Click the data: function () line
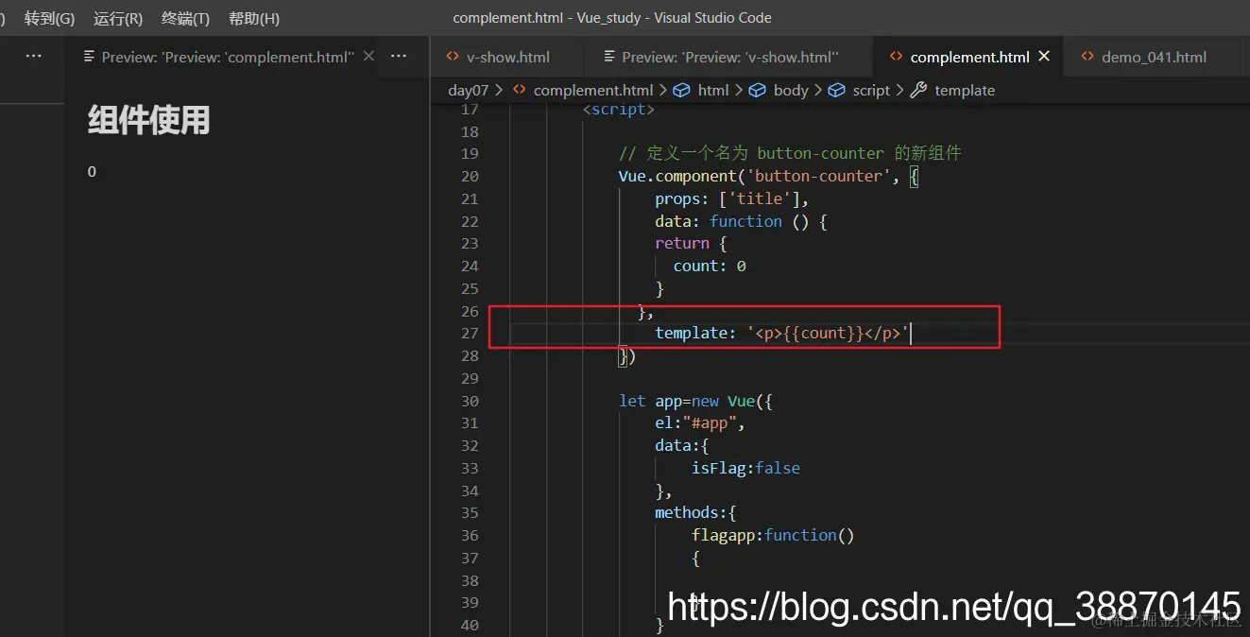The height and width of the screenshot is (637, 1250). click(742, 221)
